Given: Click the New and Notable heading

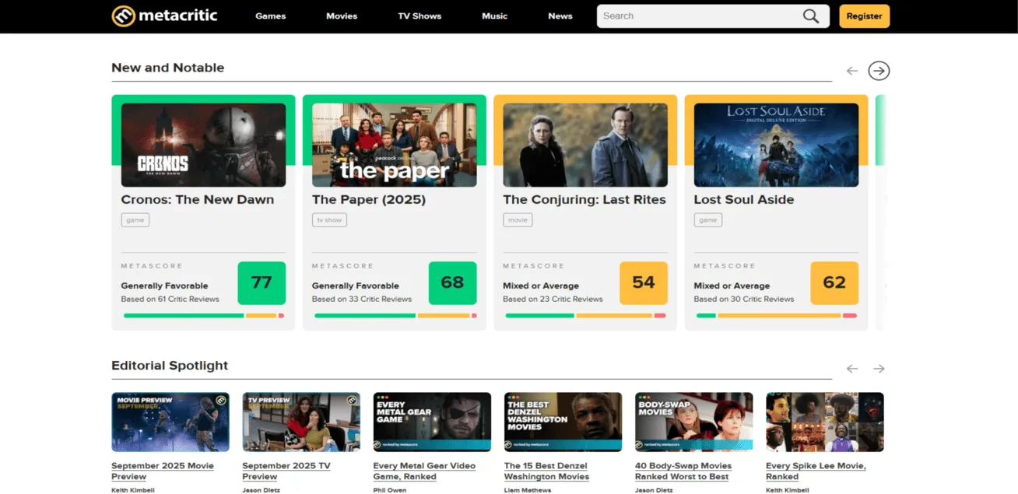Looking at the screenshot, I should click(168, 68).
